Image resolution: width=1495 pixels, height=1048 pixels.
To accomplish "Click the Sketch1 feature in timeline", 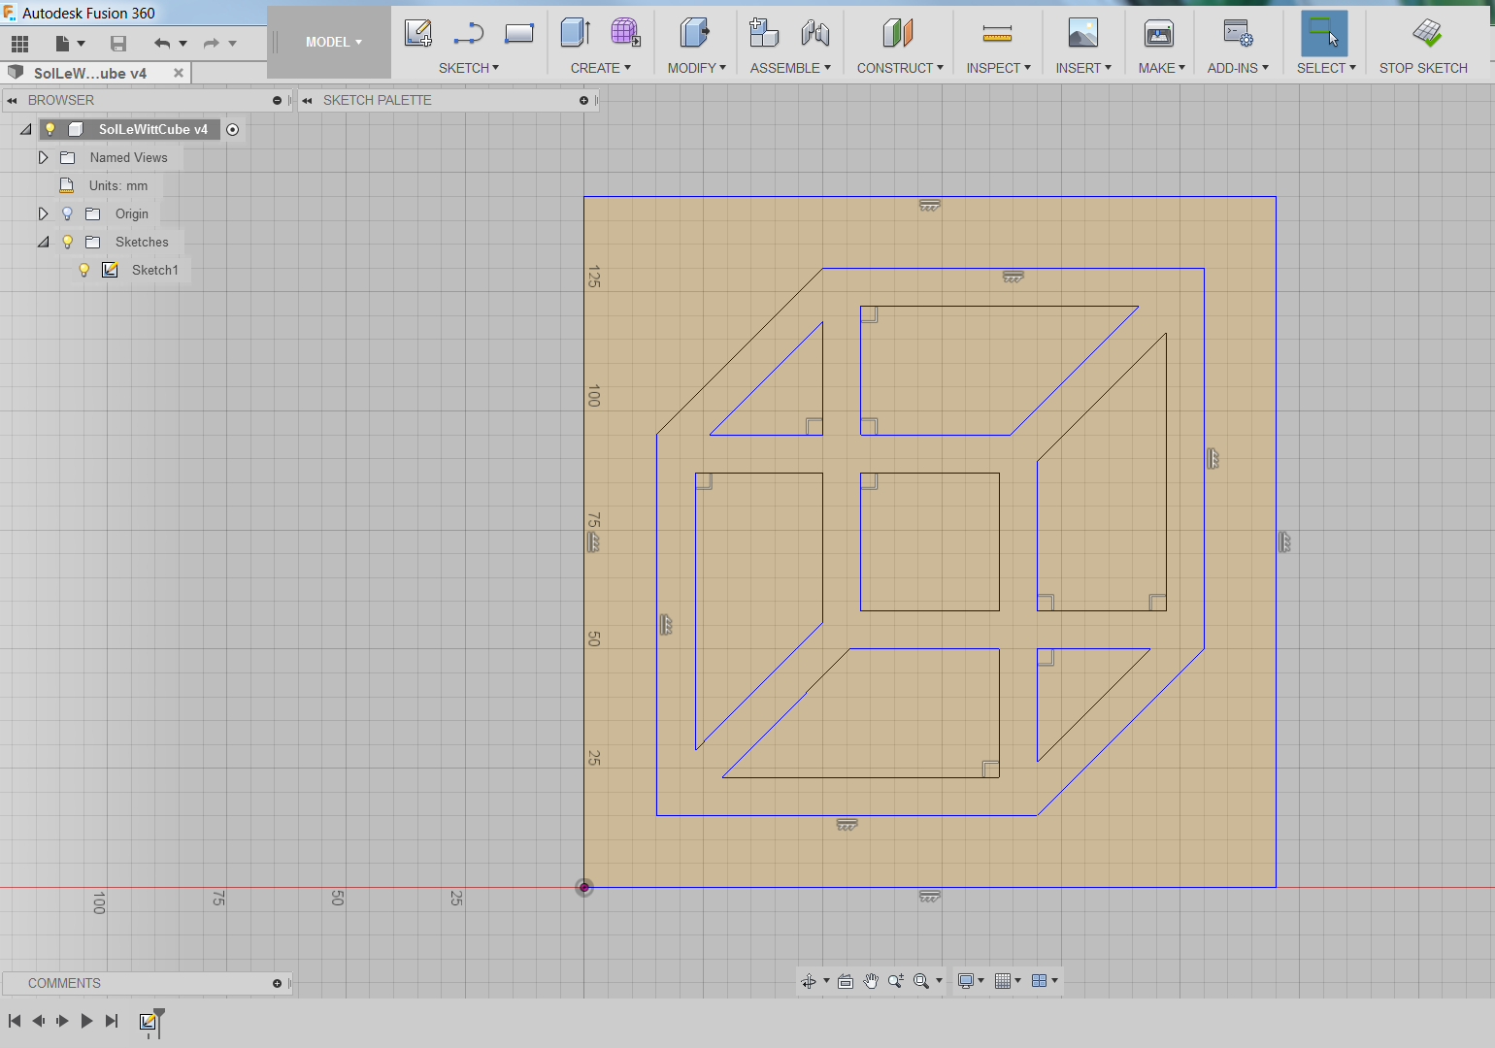I will point(148,1021).
